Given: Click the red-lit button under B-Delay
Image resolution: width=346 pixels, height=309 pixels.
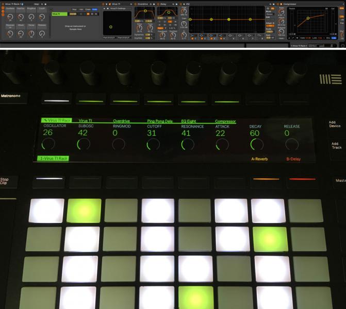Looking at the screenshot, I should coord(302,182).
